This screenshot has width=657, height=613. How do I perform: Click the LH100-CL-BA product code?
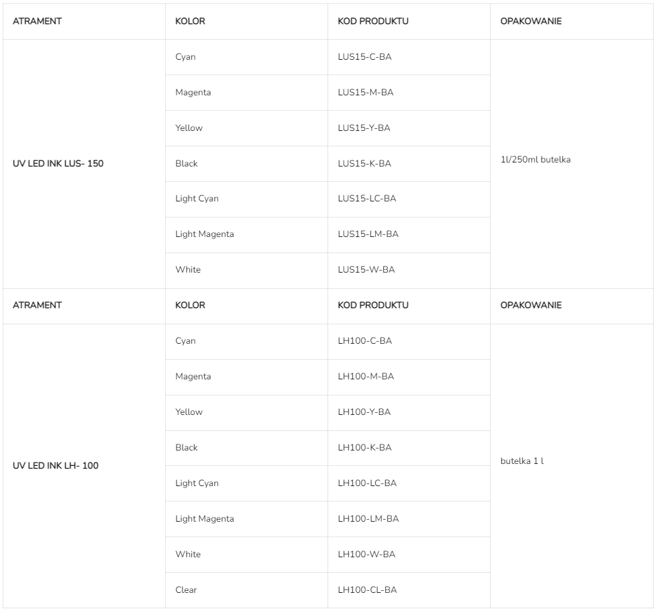[367, 590]
